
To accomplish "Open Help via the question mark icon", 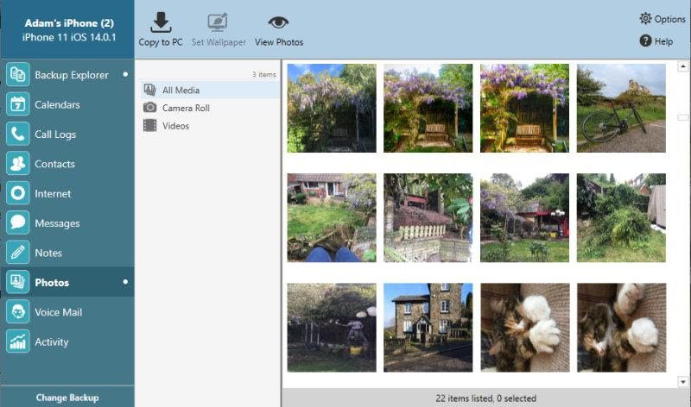I will coord(645,41).
